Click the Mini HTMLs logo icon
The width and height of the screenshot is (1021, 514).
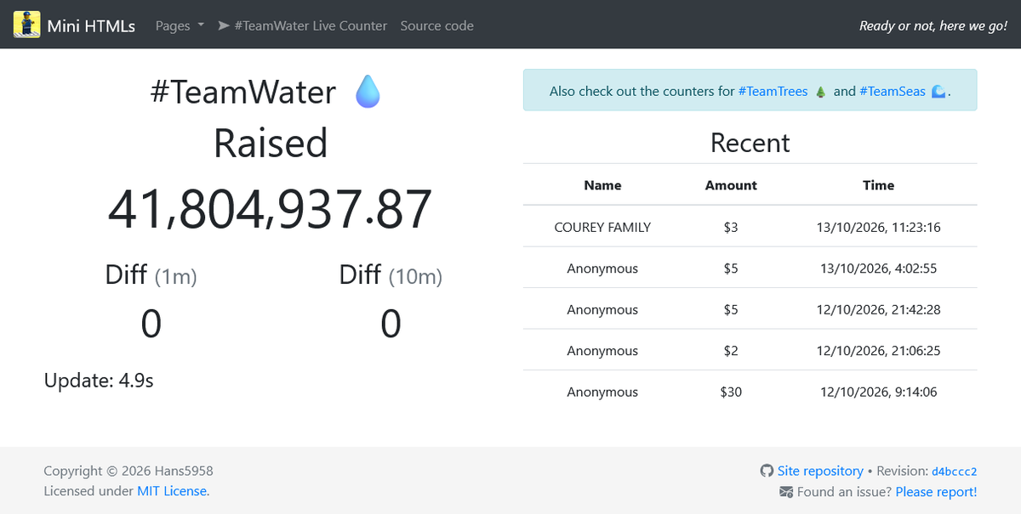click(x=27, y=25)
